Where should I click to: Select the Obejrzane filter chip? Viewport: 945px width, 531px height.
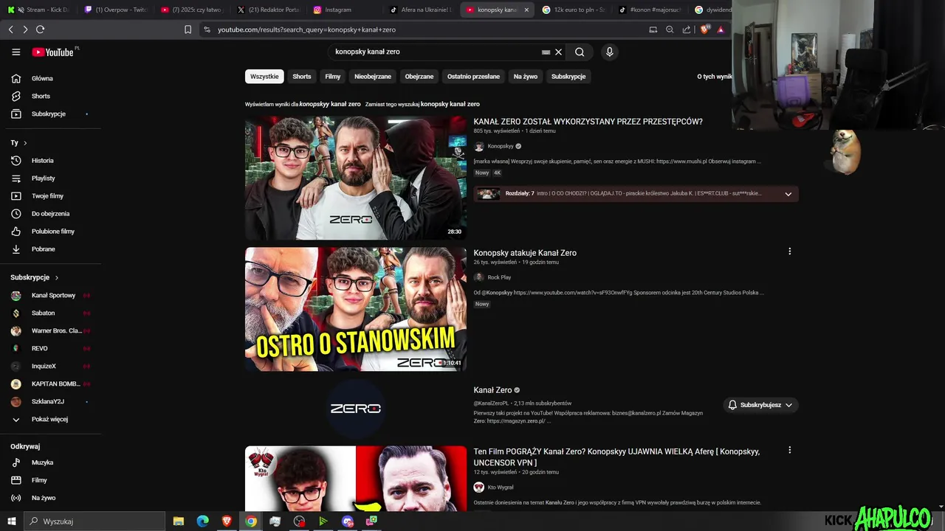point(419,77)
